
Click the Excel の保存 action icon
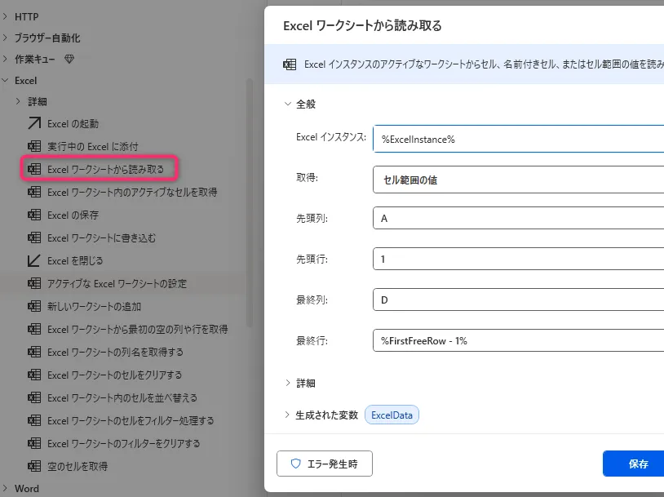pos(34,215)
